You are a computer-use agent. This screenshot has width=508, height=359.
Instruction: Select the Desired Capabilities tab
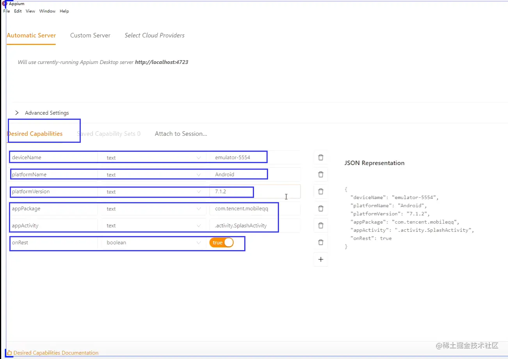click(x=35, y=133)
